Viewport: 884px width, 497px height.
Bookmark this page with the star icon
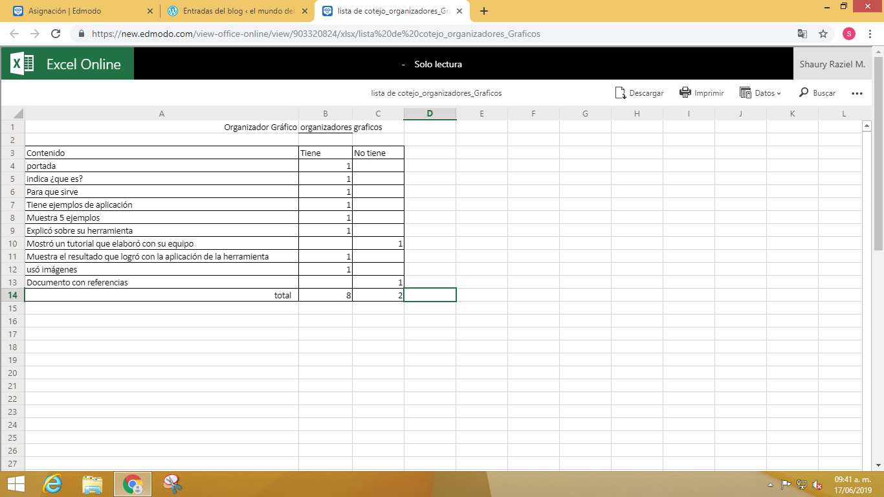[x=823, y=34]
